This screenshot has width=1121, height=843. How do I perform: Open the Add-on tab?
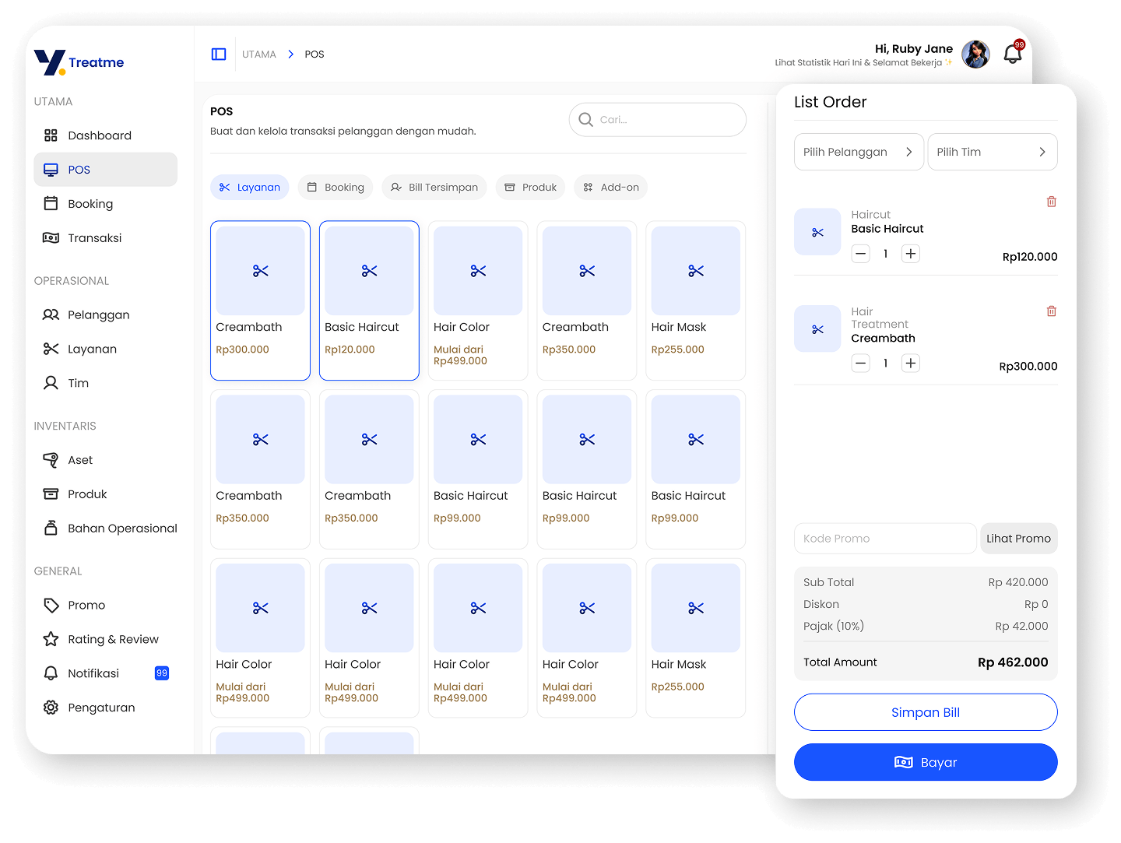pos(611,188)
